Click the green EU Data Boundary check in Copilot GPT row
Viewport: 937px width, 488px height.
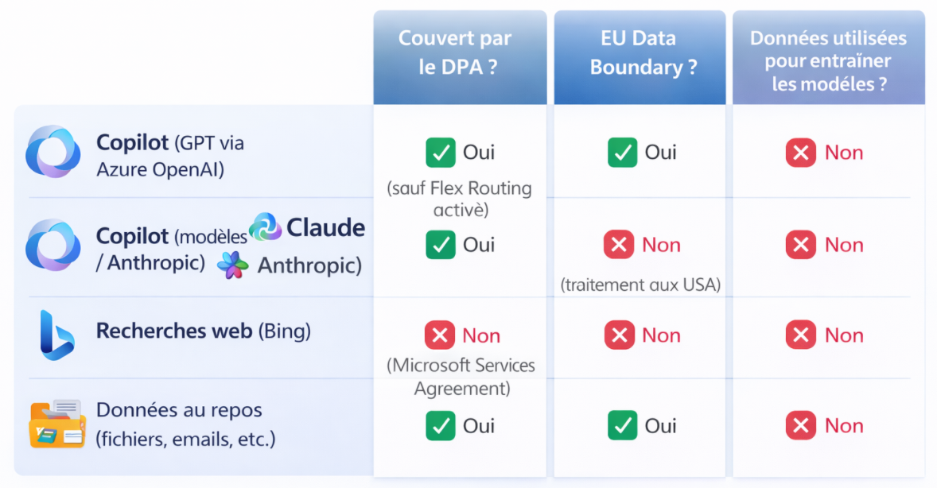[x=622, y=152]
